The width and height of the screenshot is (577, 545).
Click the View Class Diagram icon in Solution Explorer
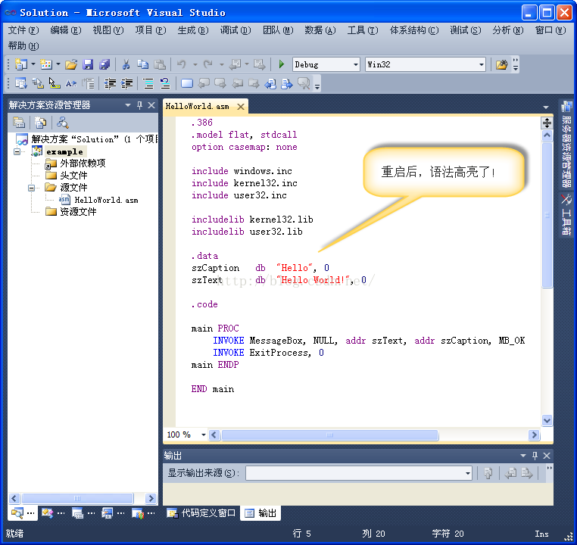[x=63, y=123]
